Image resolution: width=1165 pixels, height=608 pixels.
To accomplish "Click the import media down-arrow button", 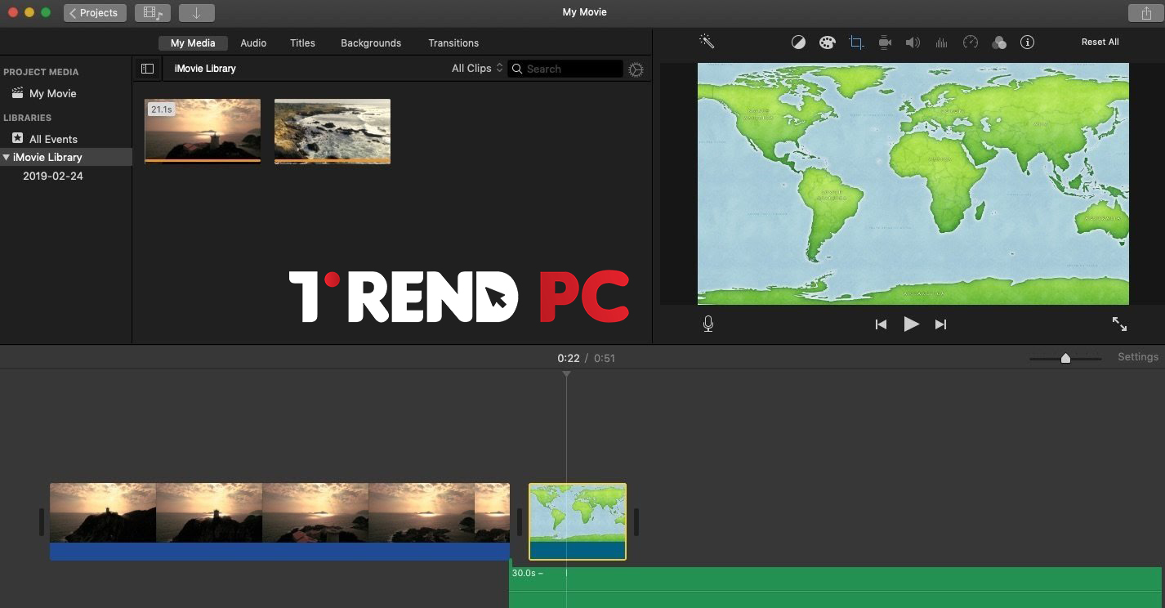I will (196, 13).
